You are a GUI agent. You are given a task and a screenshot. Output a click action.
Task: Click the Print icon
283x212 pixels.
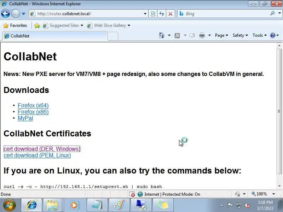tap(202, 35)
